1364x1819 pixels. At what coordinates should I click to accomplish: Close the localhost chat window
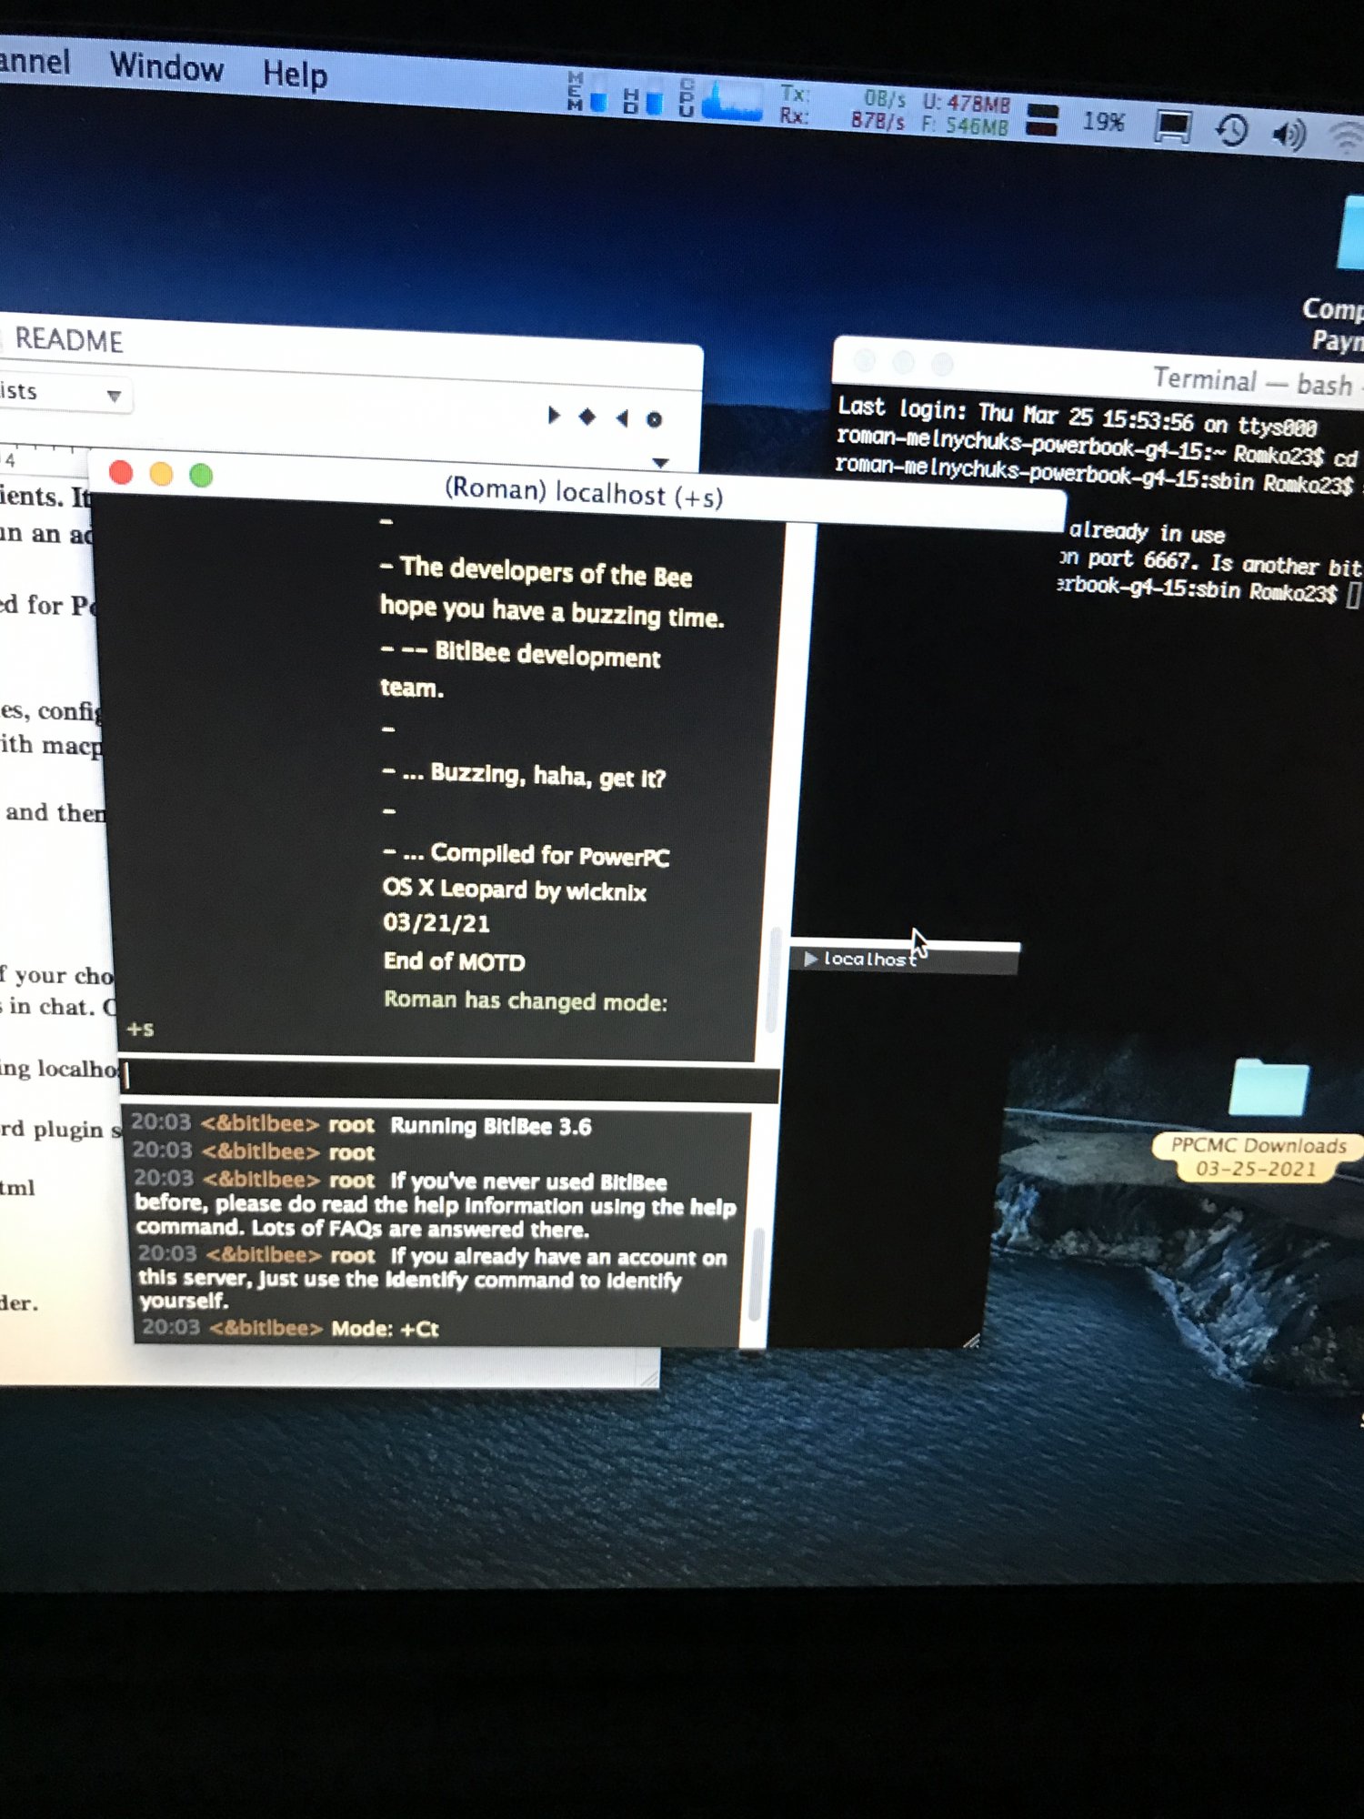point(121,472)
